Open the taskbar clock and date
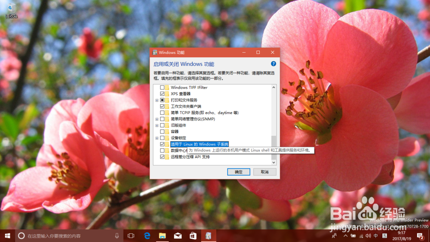 (402, 236)
